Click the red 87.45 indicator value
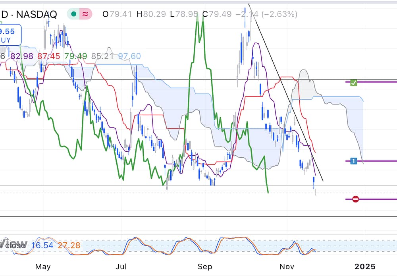 pos(48,56)
